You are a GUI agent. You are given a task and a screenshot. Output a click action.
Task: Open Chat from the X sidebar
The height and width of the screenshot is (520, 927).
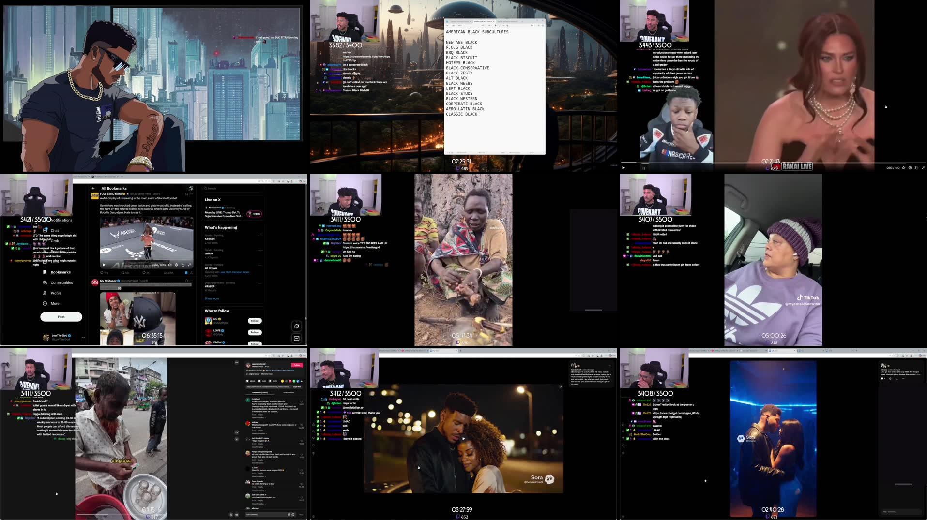tap(55, 231)
